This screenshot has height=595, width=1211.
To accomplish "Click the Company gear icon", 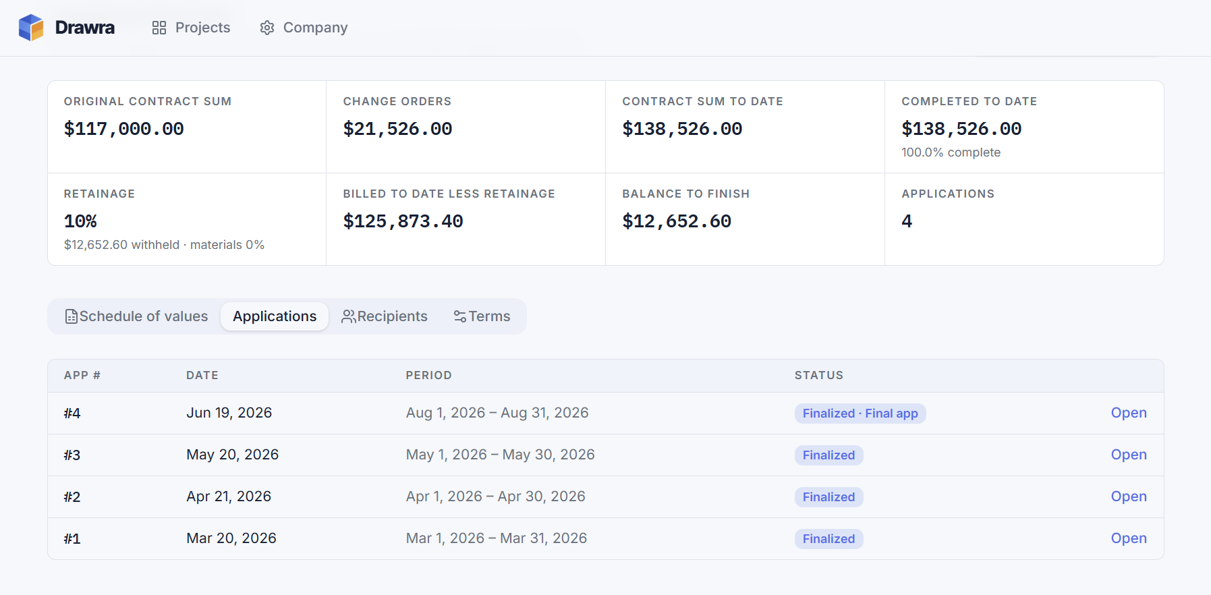I will (x=267, y=28).
